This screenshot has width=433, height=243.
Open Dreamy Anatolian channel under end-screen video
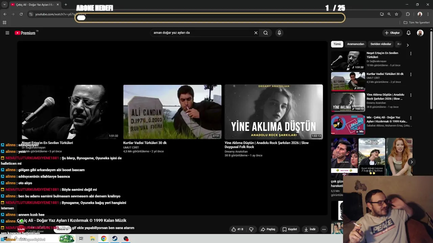[236, 152]
